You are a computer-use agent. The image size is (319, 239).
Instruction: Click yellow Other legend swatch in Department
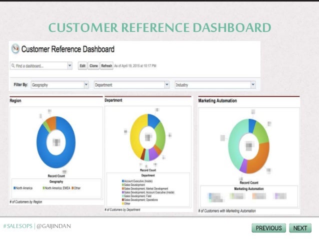[123, 204]
